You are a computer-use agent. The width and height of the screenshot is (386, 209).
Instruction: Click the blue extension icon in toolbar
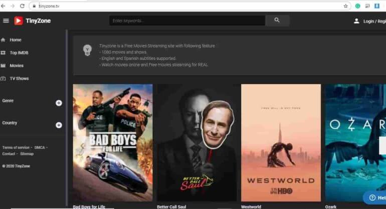[377, 6]
